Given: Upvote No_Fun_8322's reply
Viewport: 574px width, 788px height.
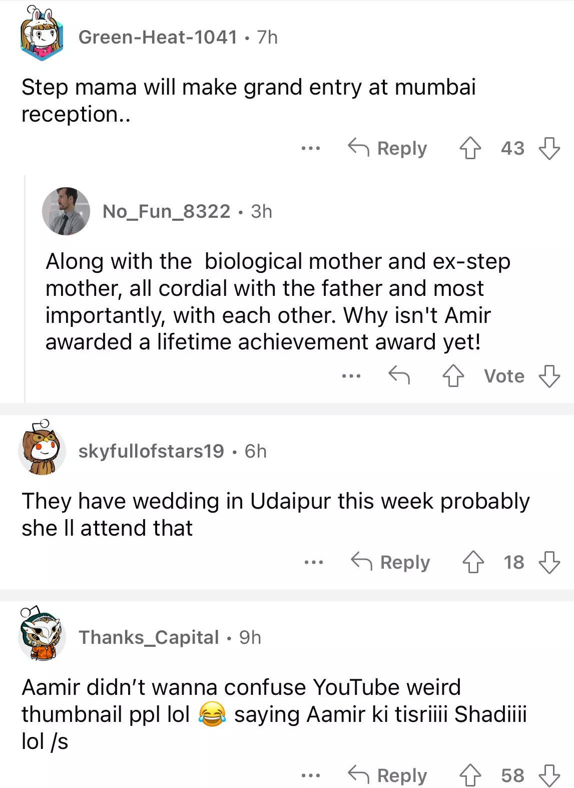Looking at the screenshot, I should 453,375.
